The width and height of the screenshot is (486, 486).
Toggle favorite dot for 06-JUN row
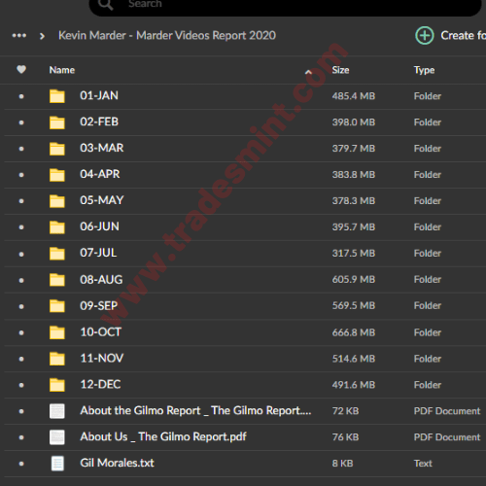pos(21,227)
